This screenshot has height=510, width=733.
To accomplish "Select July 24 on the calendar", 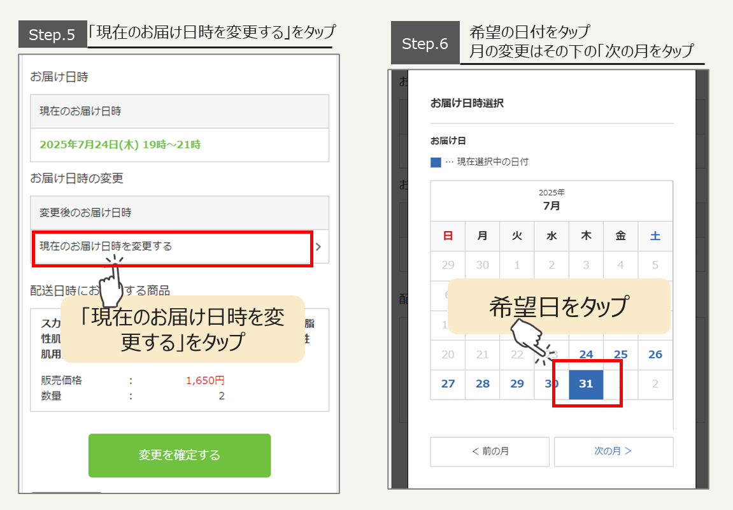I will point(586,354).
